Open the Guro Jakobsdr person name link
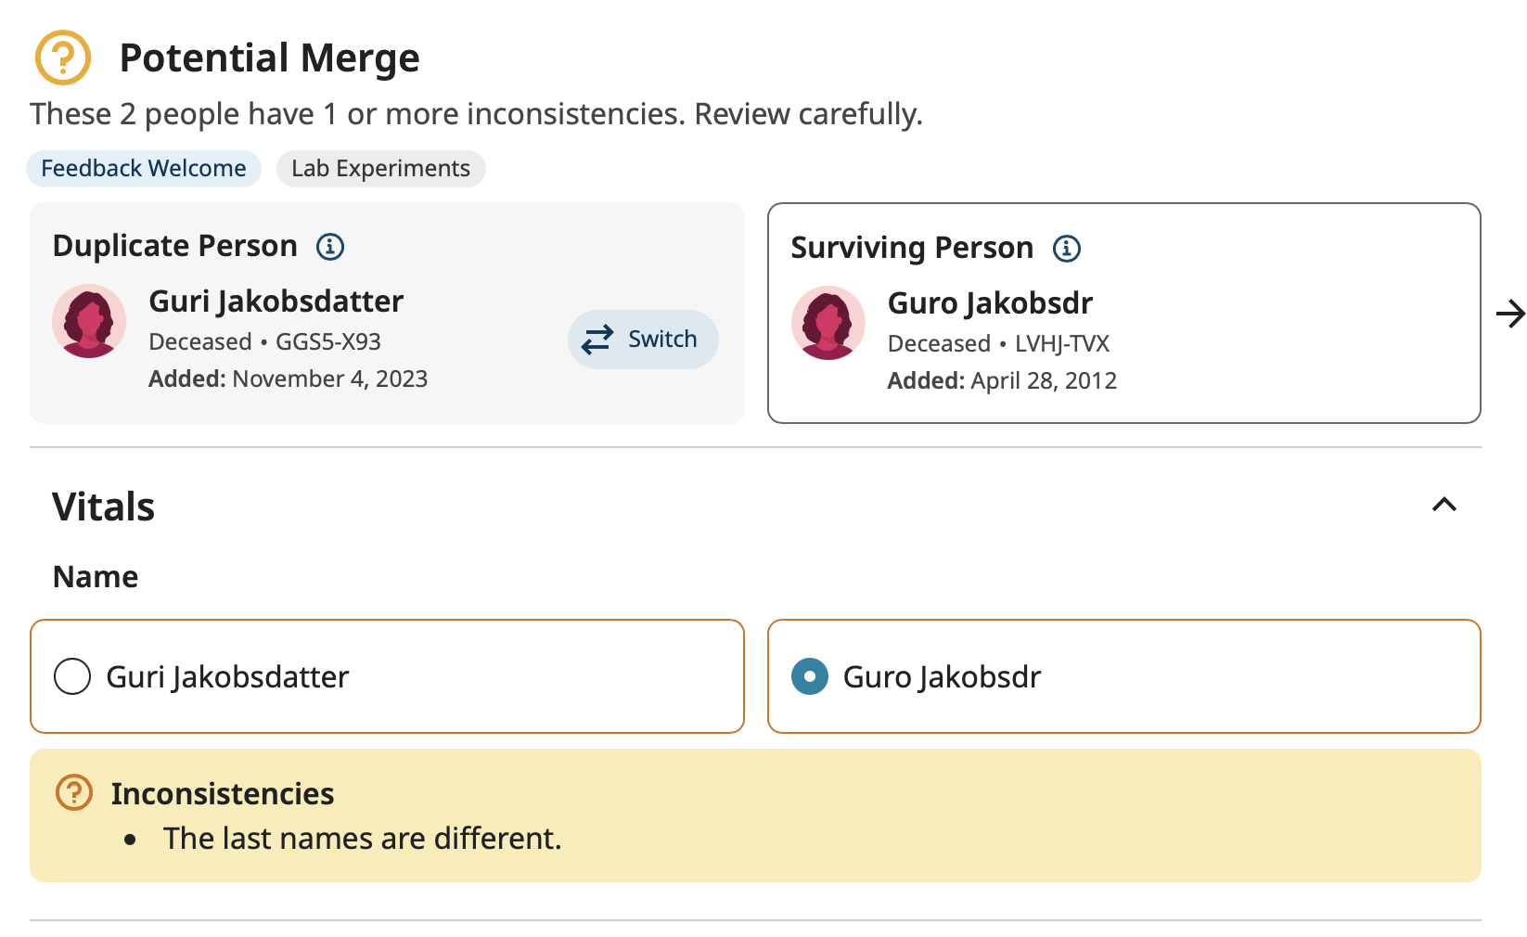 [990, 303]
